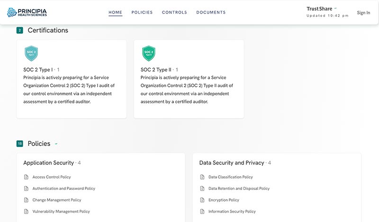The image size is (379, 222).
Task: Click the Certifications count badge
Action: [19, 30]
